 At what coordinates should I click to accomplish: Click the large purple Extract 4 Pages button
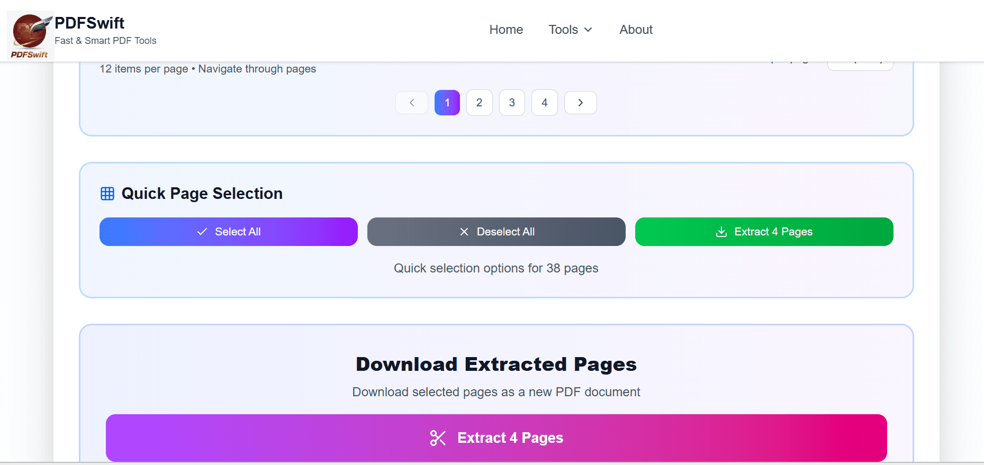click(496, 438)
